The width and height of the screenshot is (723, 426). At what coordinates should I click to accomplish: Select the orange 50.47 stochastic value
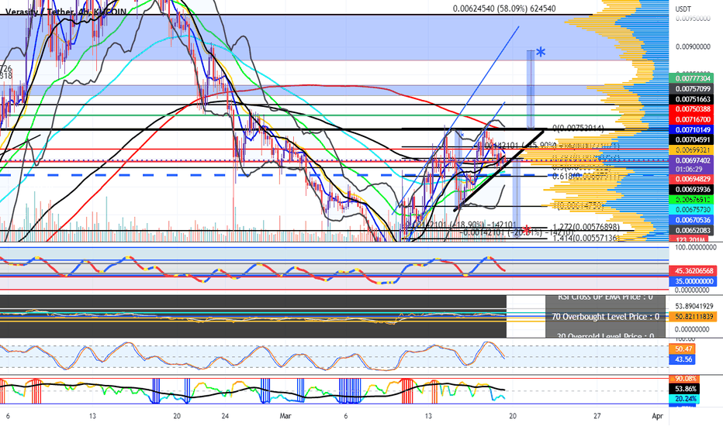tap(683, 349)
